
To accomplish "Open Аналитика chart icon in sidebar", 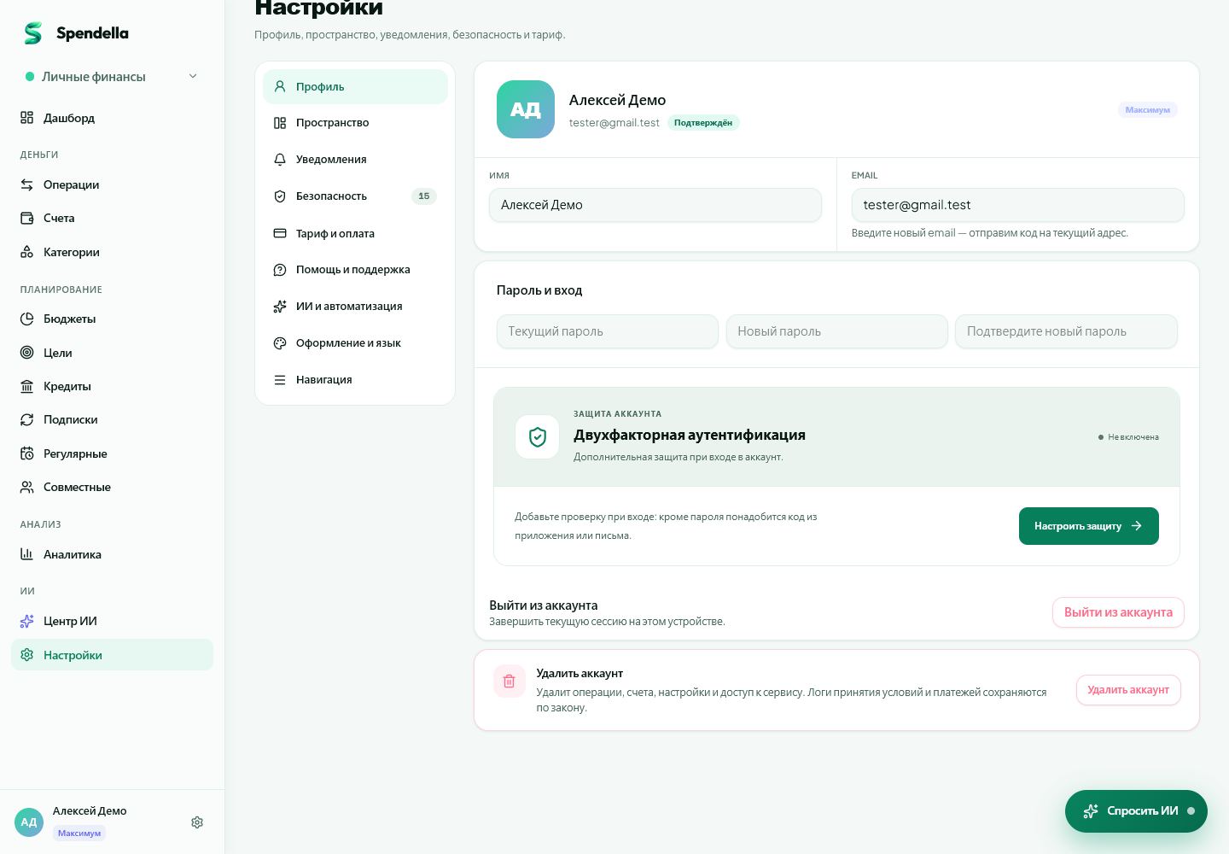I will pyautogui.click(x=27, y=554).
